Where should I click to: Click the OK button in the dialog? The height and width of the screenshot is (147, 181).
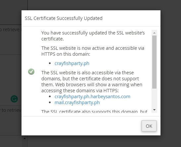coord(149,126)
